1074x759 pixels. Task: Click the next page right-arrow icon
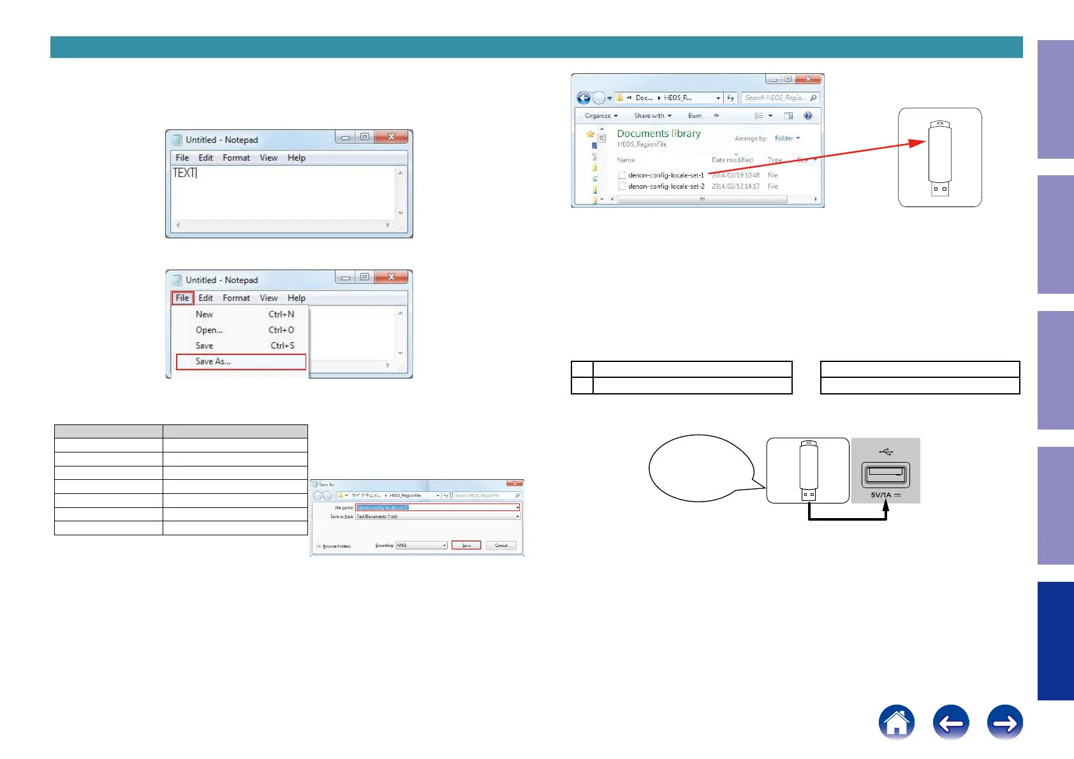click(1005, 723)
